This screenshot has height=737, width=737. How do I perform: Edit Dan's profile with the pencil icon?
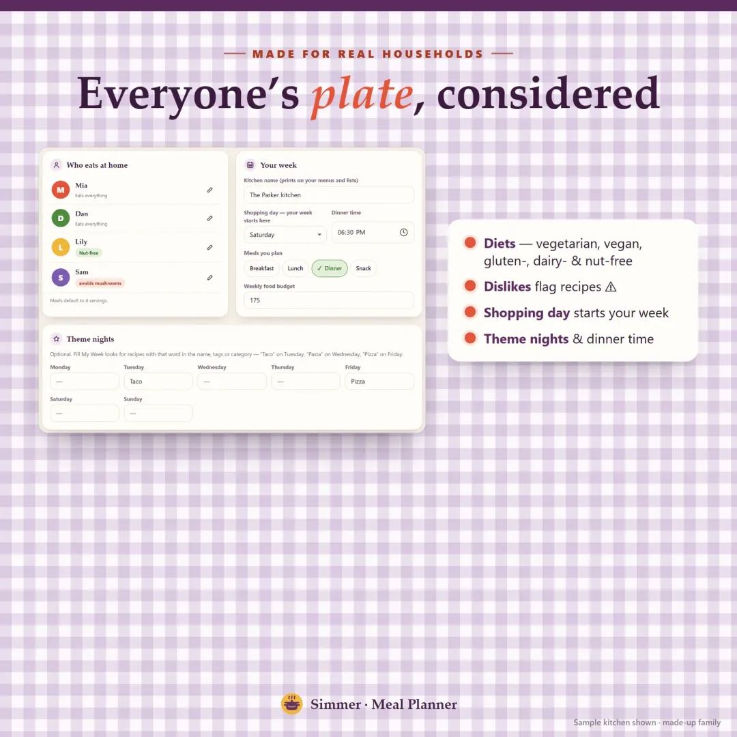click(x=209, y=218)
